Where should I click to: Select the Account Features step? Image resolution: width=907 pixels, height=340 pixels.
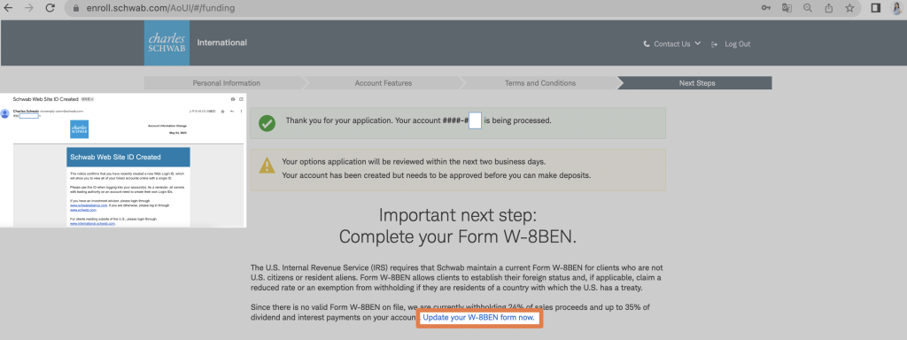point(383,83)
